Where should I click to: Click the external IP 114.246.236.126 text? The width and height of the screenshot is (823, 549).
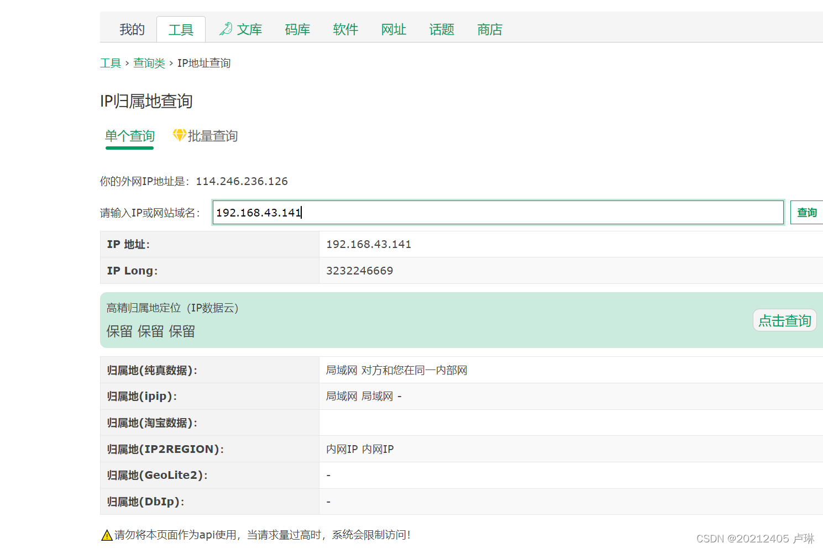[x=242, y=181]
